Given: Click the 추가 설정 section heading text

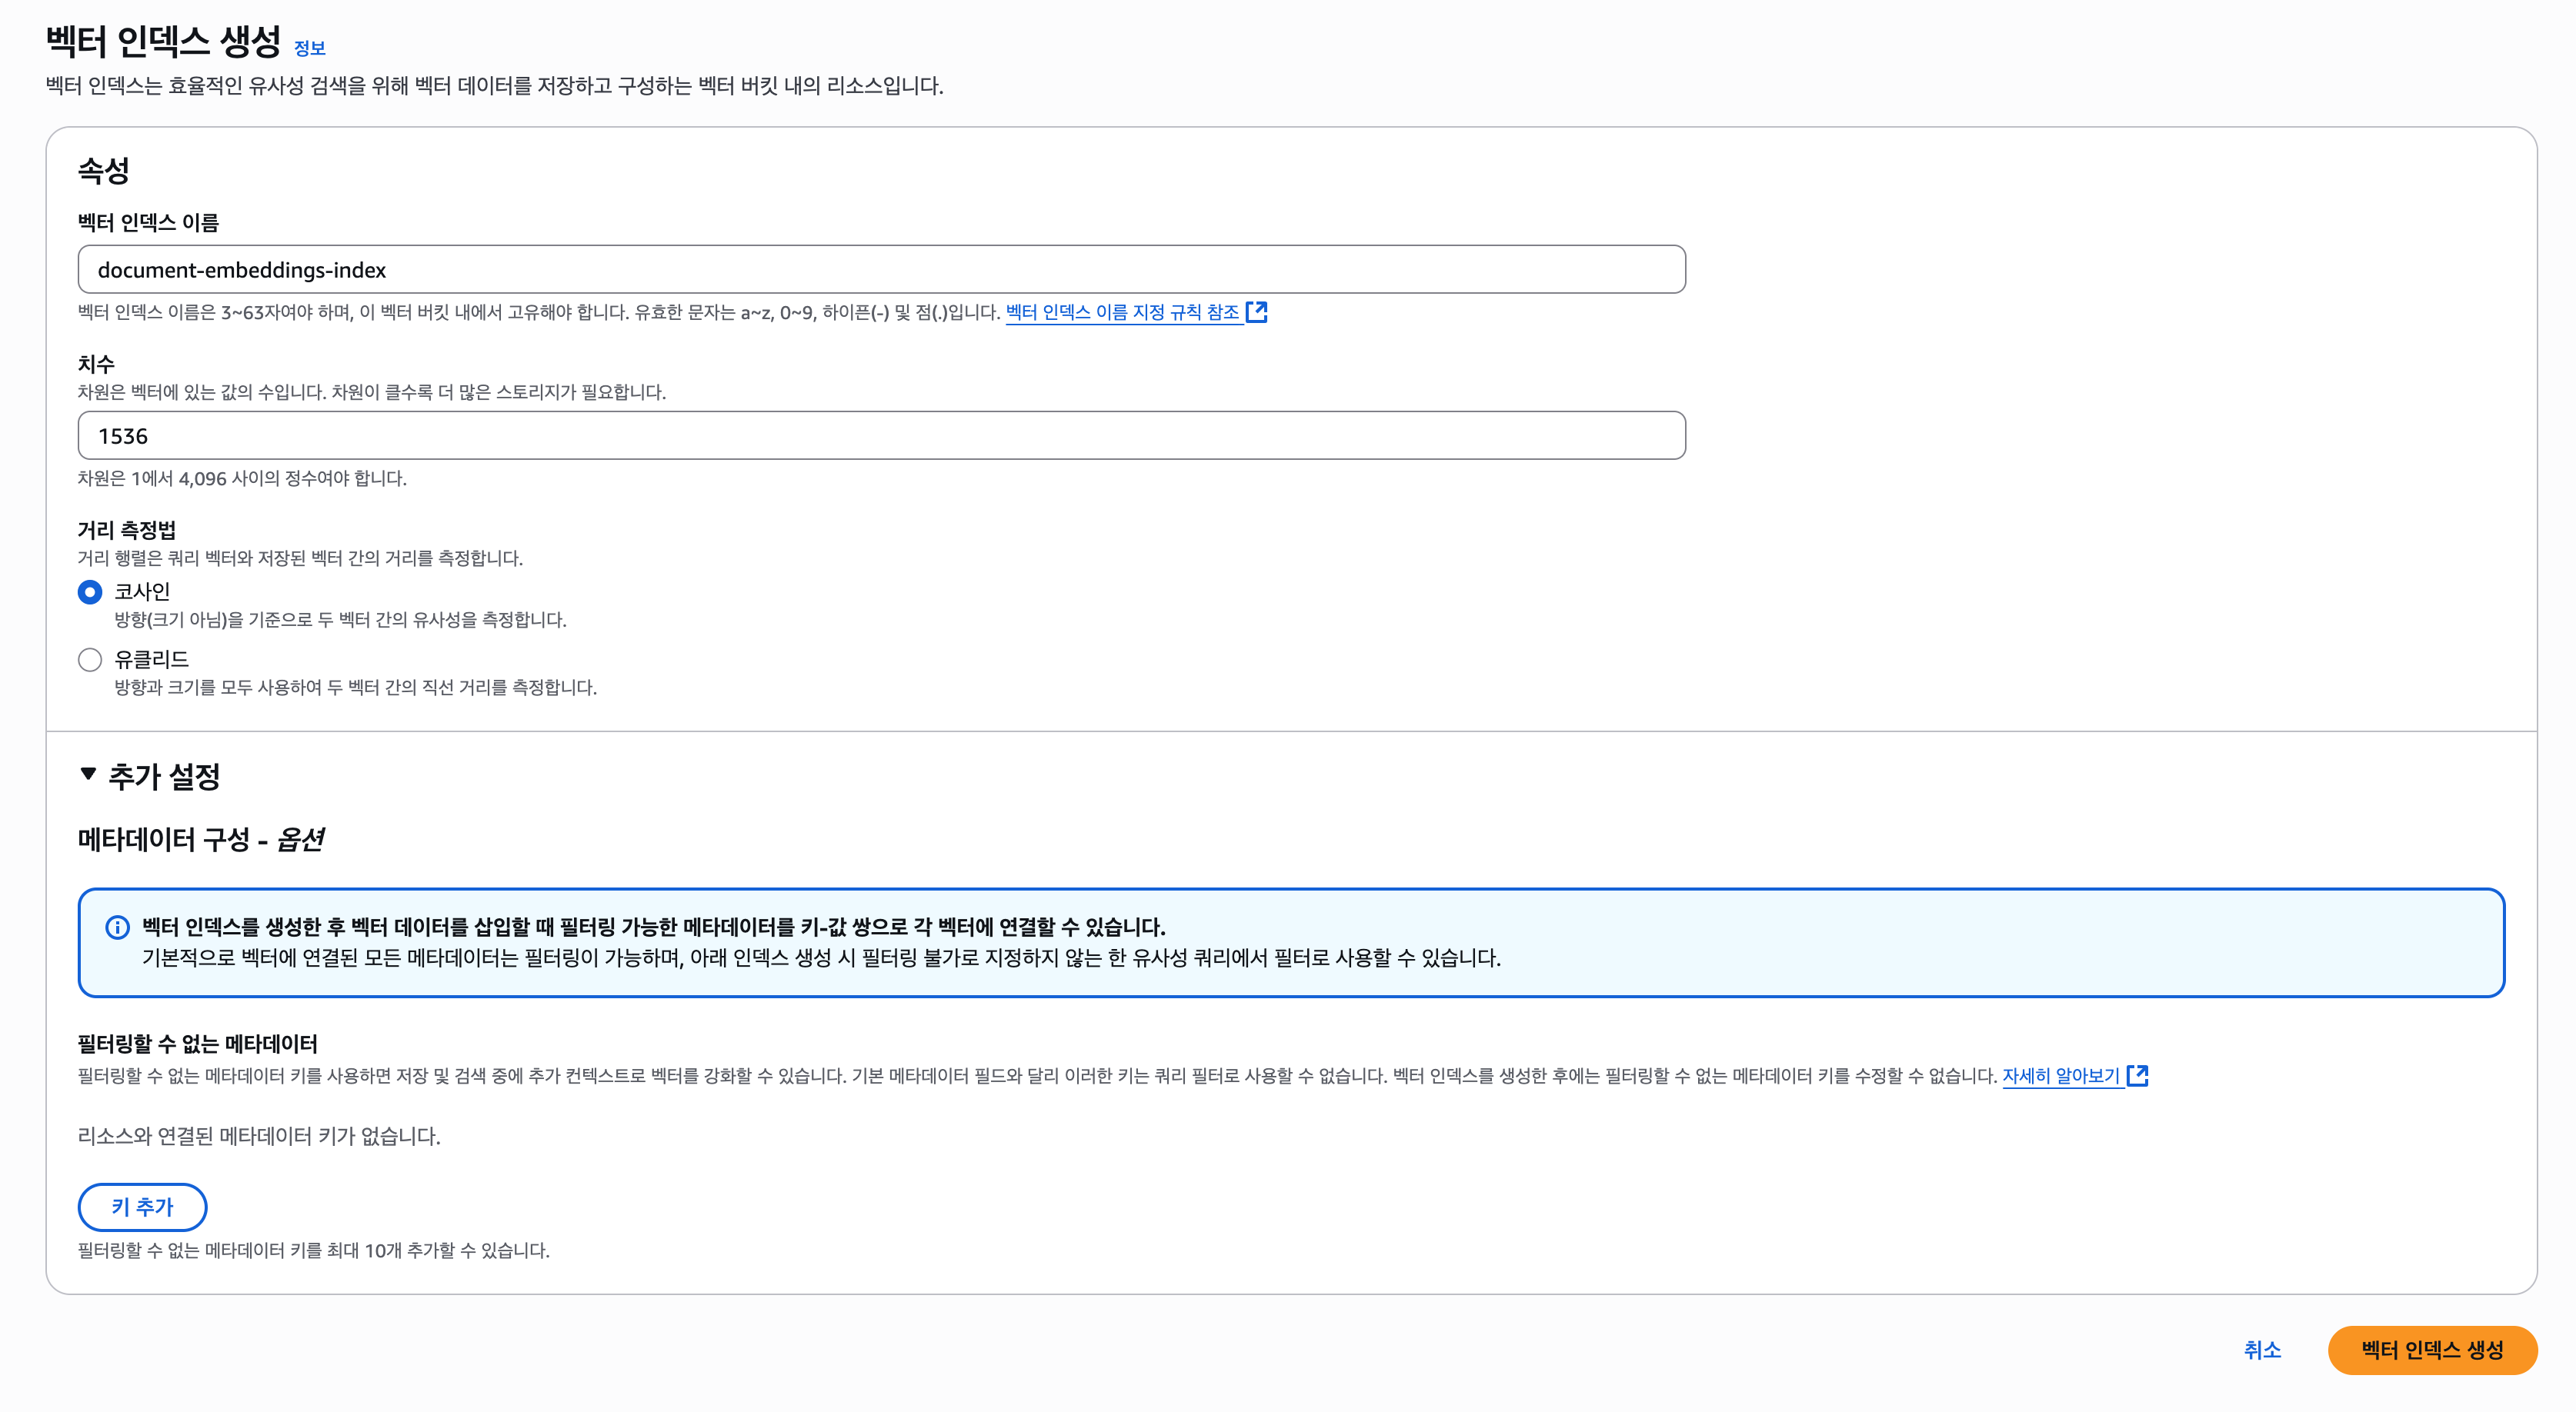Looking at the screenshot, I should pos(164,777).
